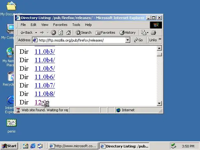
Task: Expand the address bar dropdown
Action: (x=127, y=40)
